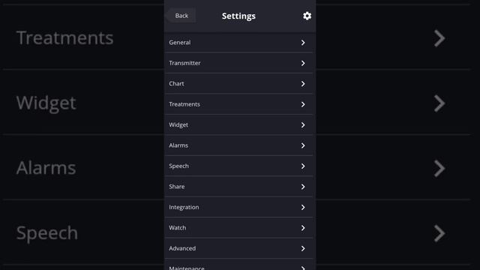Viewport: 480px width, 270px height.
Task: Select the Integration settings entry
Action: [238, 207]
